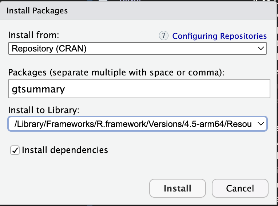
Task: Click the checkmark next to Install dependencies
Action: (x=15, y=151)
